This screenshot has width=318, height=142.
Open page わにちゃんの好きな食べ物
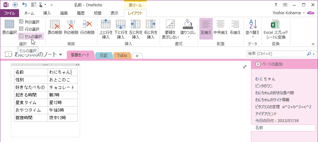click(x=275, y=93)
